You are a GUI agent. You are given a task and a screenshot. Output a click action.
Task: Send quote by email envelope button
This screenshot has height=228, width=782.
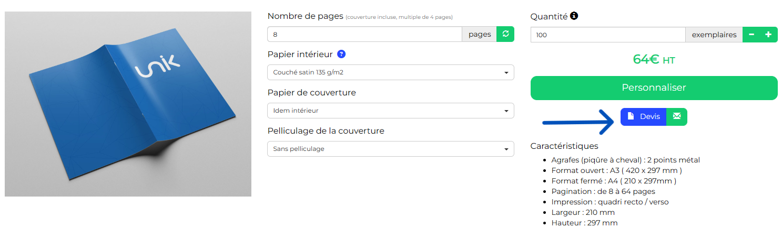click(677, 116)
